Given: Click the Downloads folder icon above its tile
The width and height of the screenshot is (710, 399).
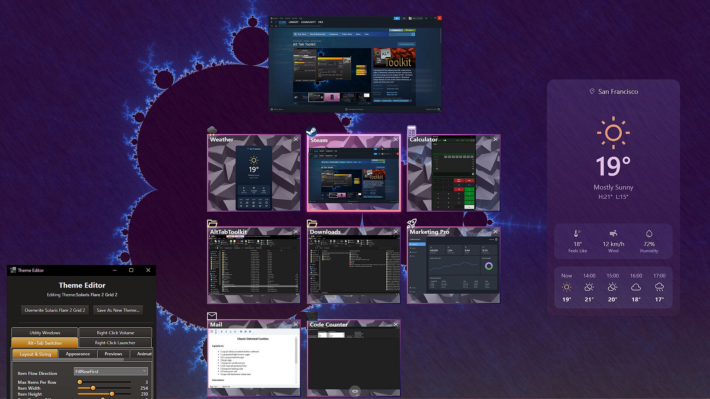Looking at the screenshot, I should 312,223.
